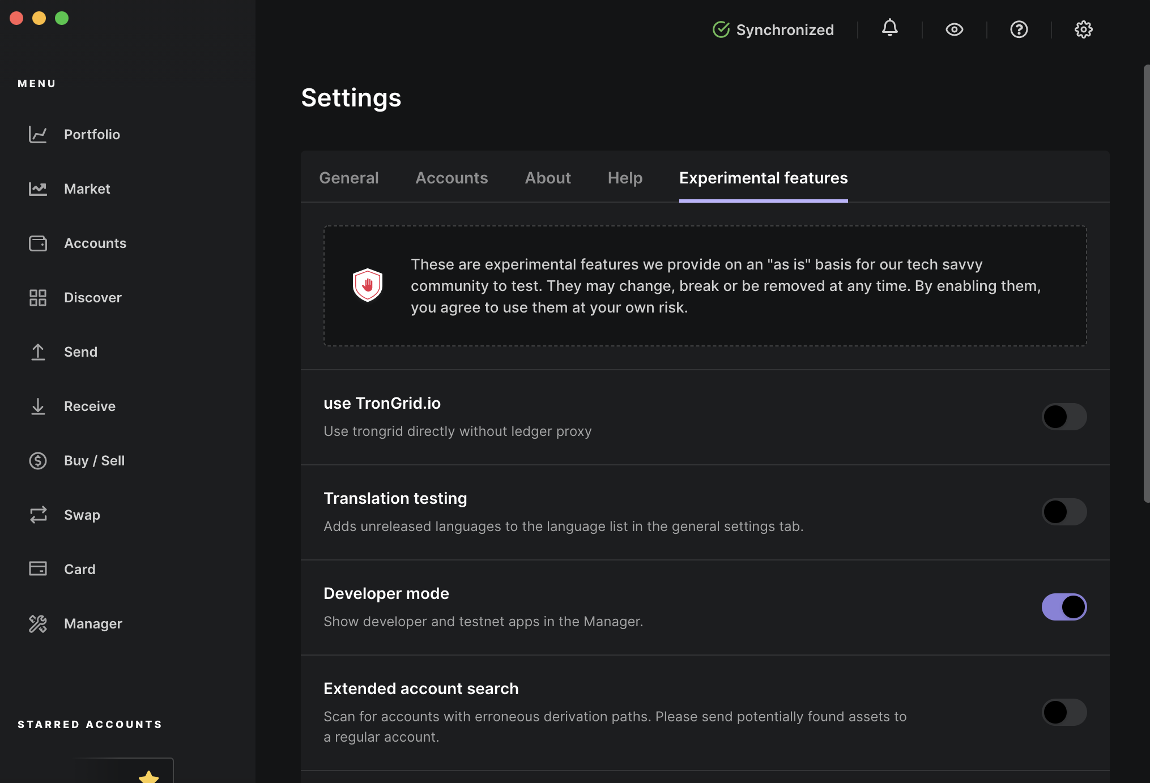Enable the 'use TronGrid.io' feature
The height and width of the screenshot is (783, 1150).
pos(1064,416)
